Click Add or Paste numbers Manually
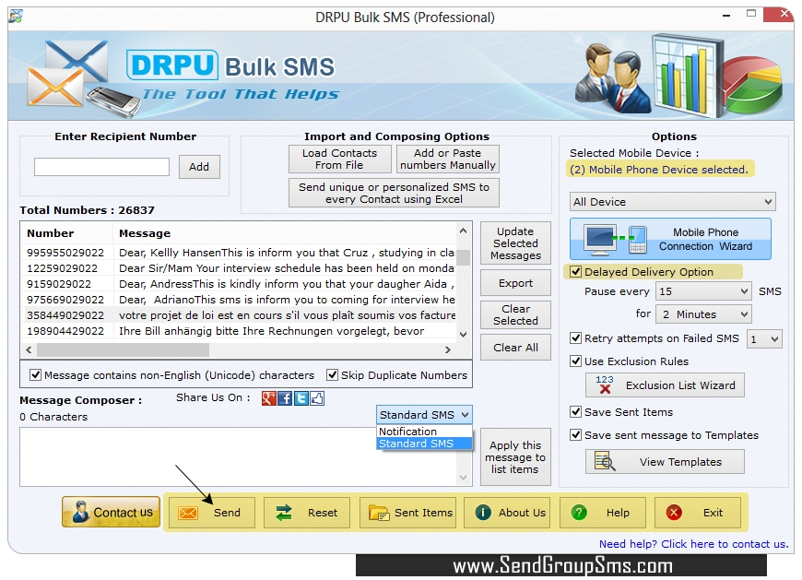Screen dimensions: 802x580 tap(447, 160)
